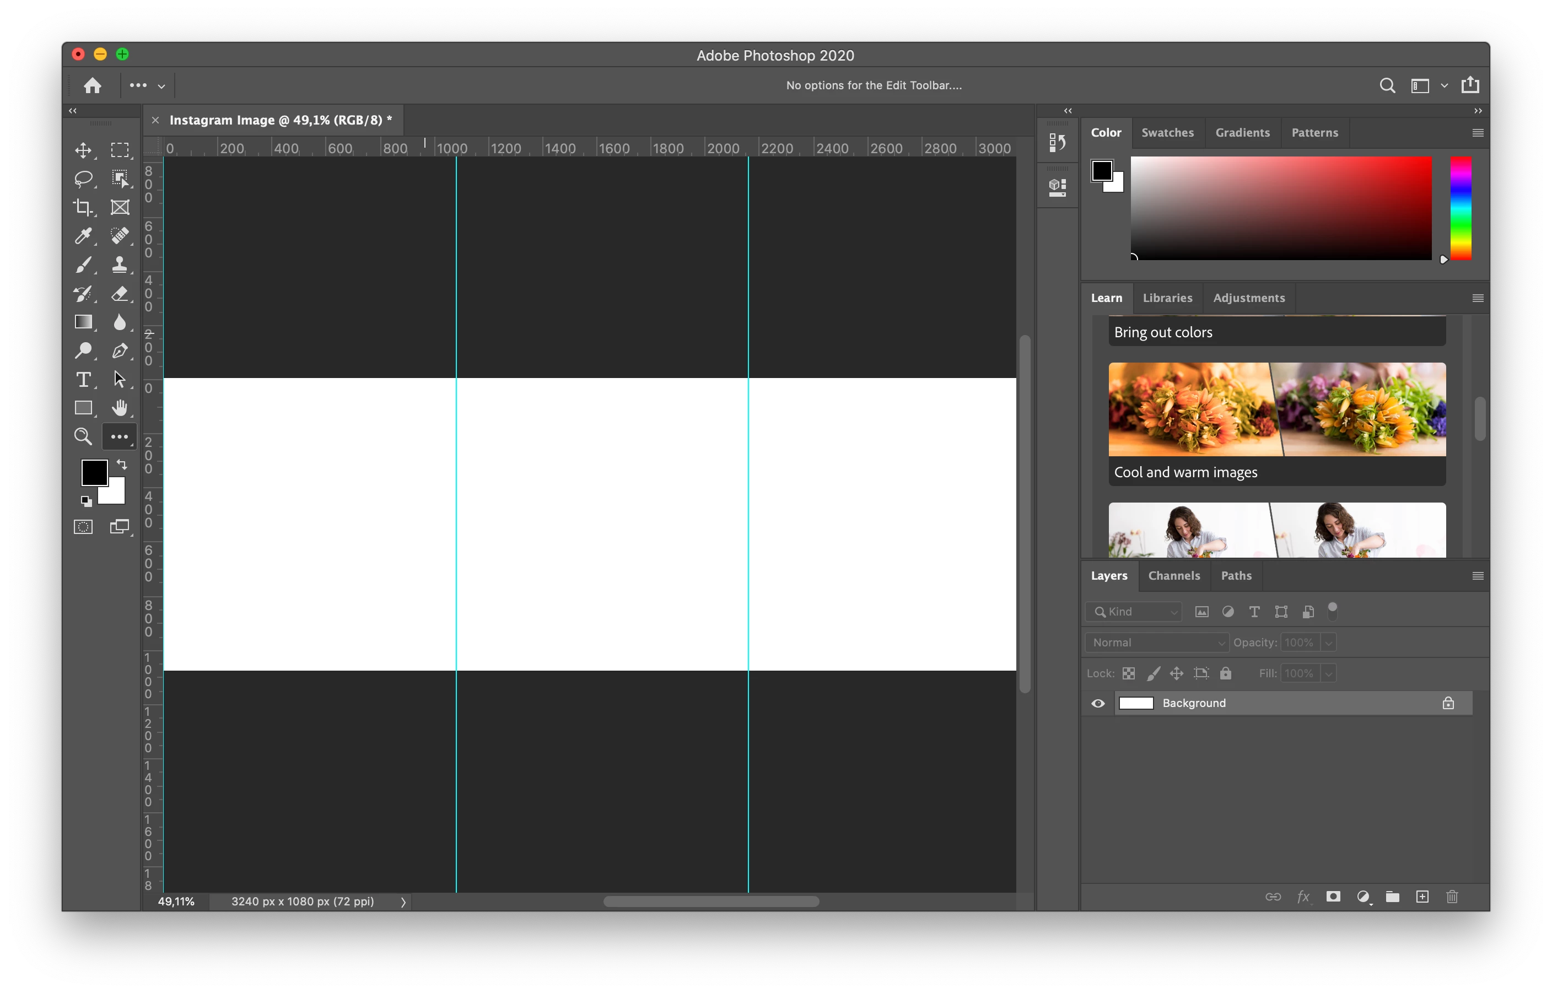This screenshot has width=1552, height=993.
Task: Open the layer Kind filter dropdown
Action: [x=1134, y=611]
